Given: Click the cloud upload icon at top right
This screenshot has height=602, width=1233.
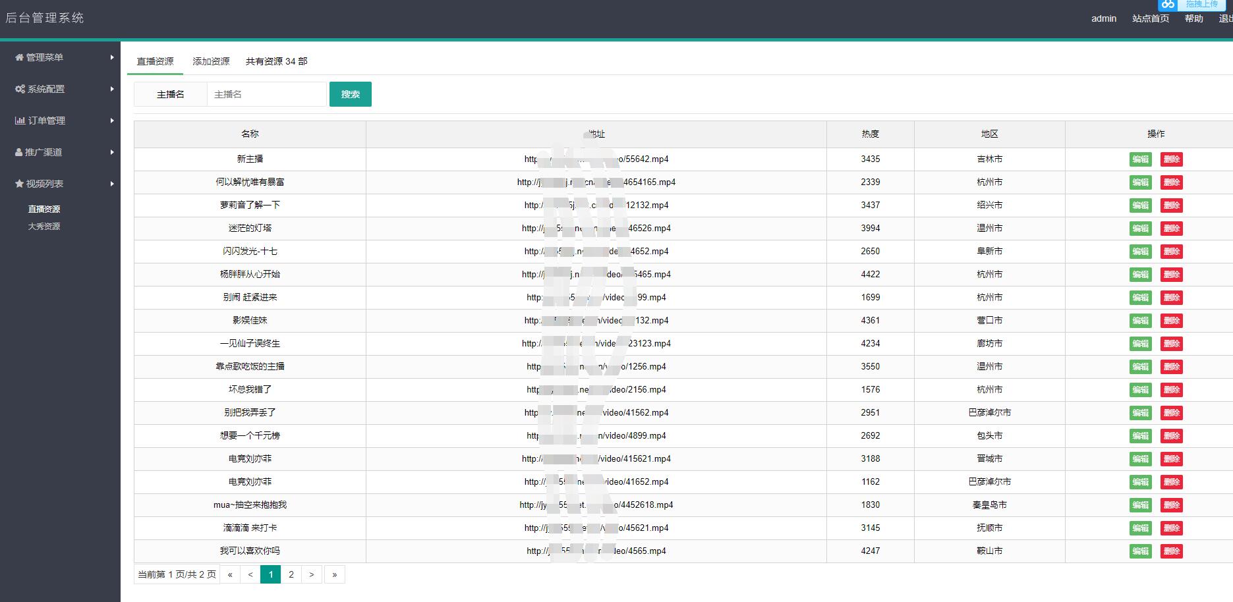Looking at the screenshot, I should [1168, 5].
